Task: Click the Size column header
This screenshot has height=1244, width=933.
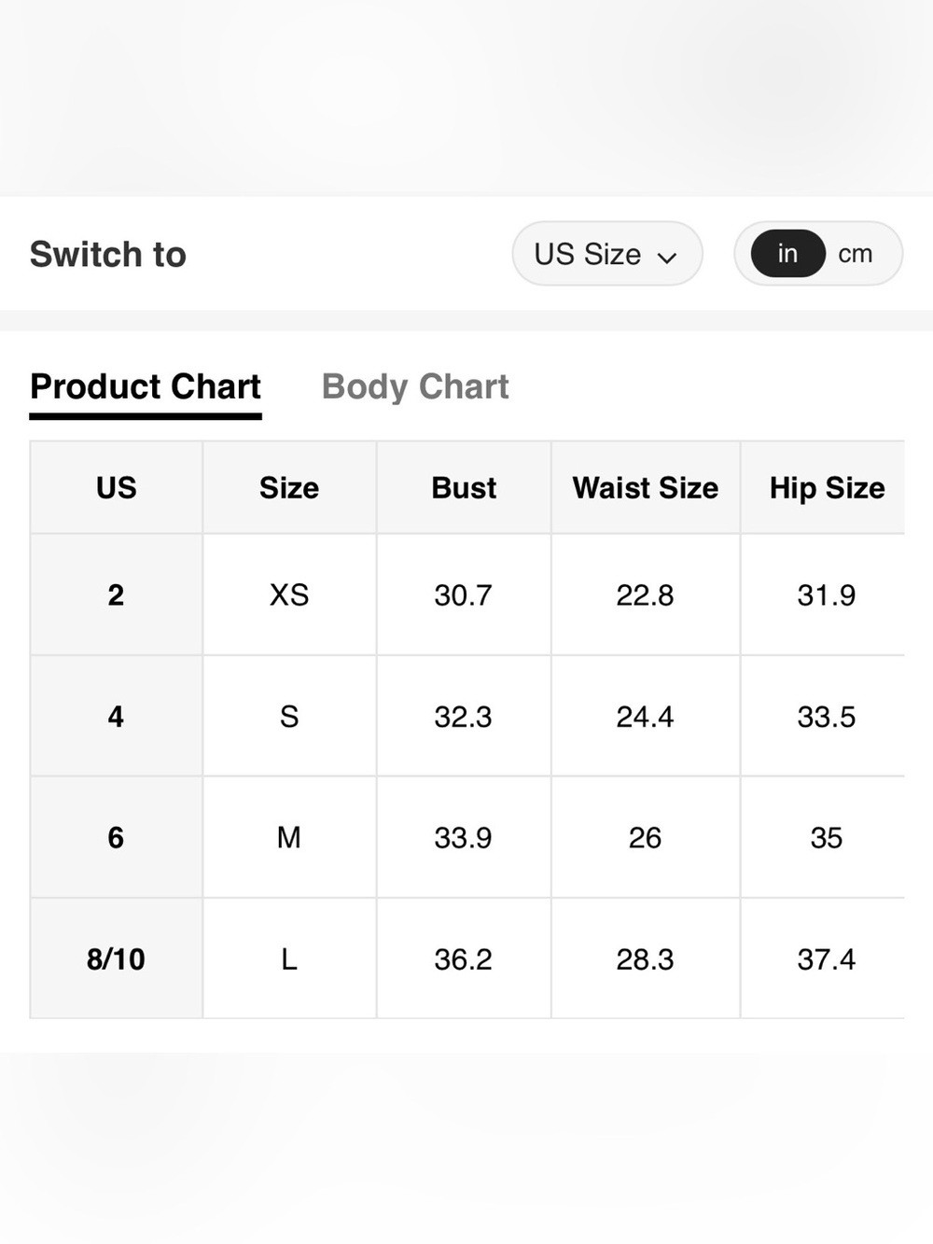Action: pos(289,487)
